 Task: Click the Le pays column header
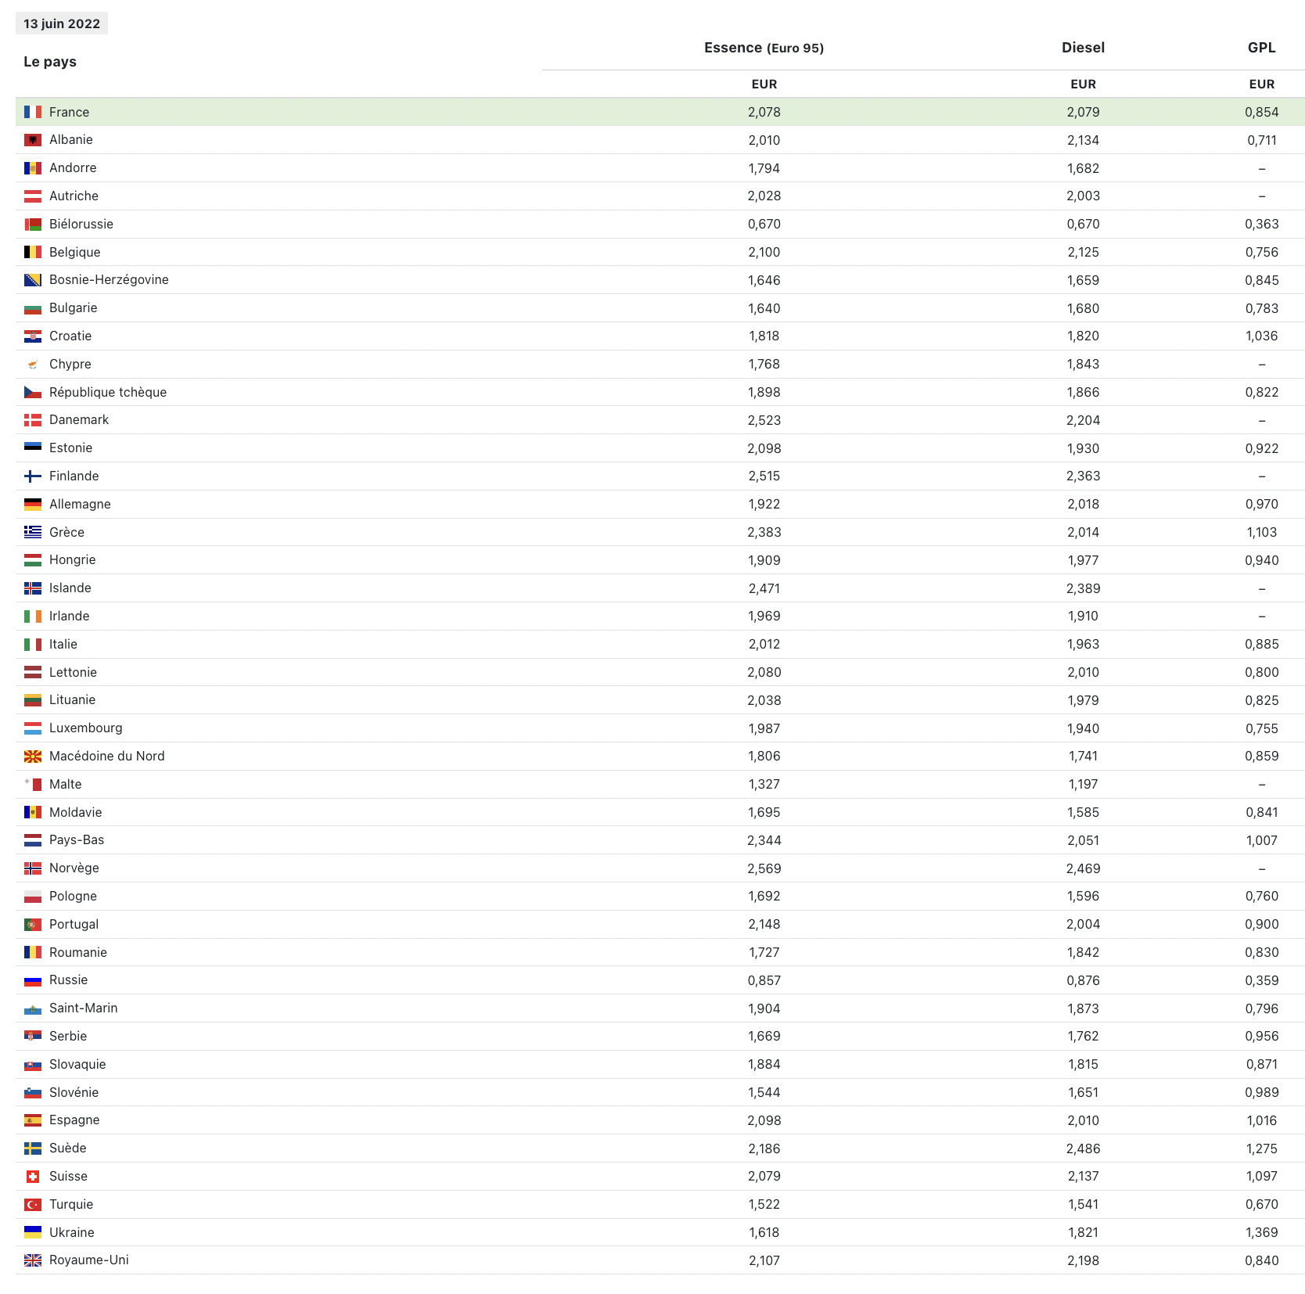[x=50, y=62]
